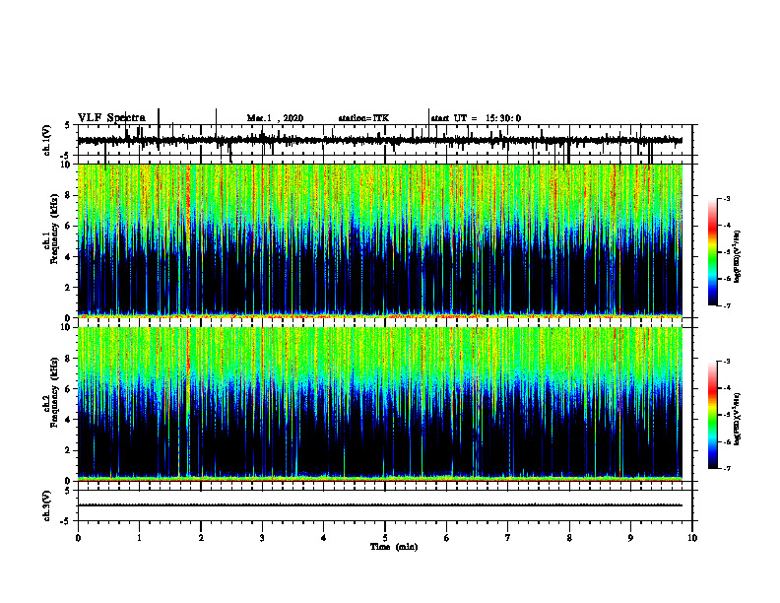Click the "-3" label on ch.2 colorbar
Screen dimensions: 780x603
point(727,362)
